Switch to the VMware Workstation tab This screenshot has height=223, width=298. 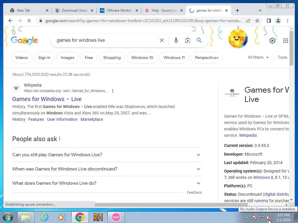tap(119, 10)
